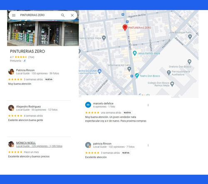
Task: Click the (764) review count
Action: (31, 57)
